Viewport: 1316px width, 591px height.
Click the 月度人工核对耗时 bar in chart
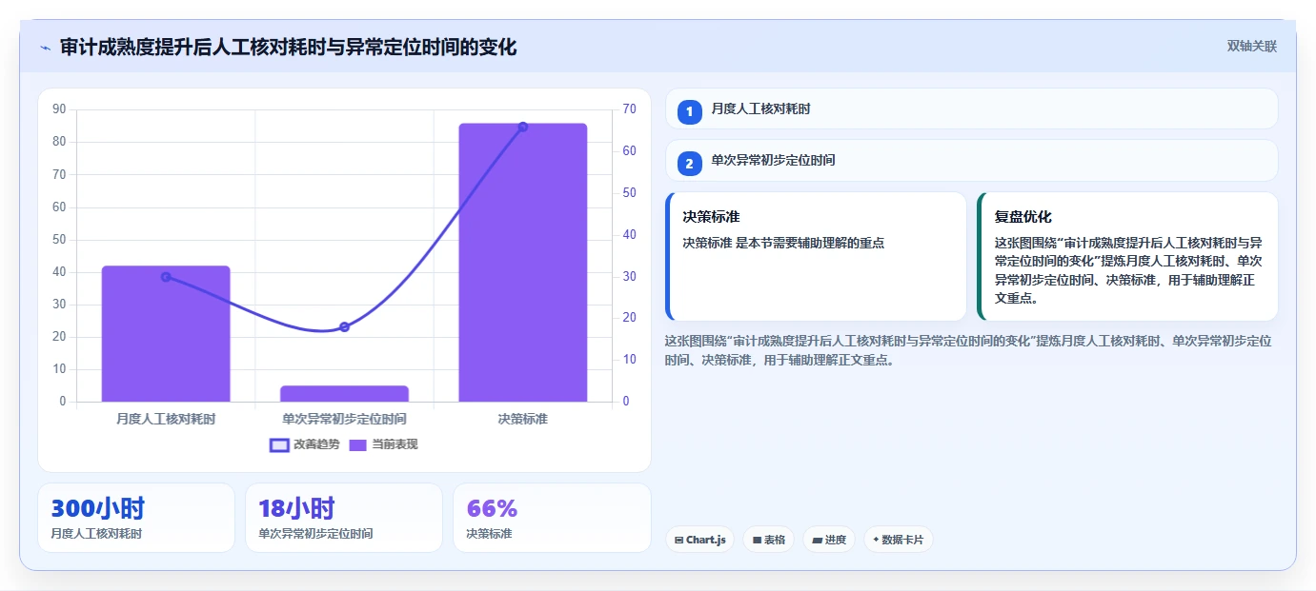(166, 333)
